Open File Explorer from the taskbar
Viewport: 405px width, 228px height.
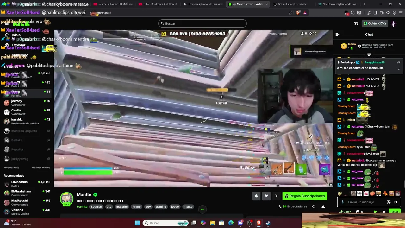212,223
